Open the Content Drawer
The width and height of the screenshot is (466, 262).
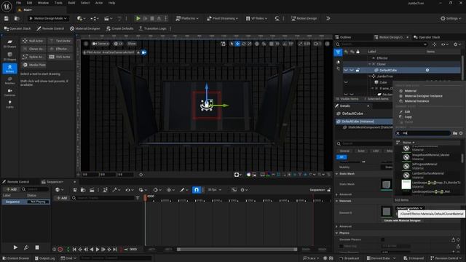(x=16, y=258)
